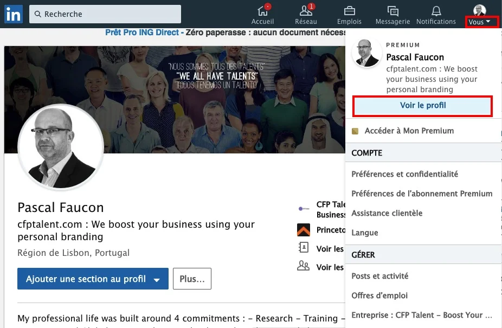Click the Plus... button
Screen dimensions: 502x328
tap(192, 279)
